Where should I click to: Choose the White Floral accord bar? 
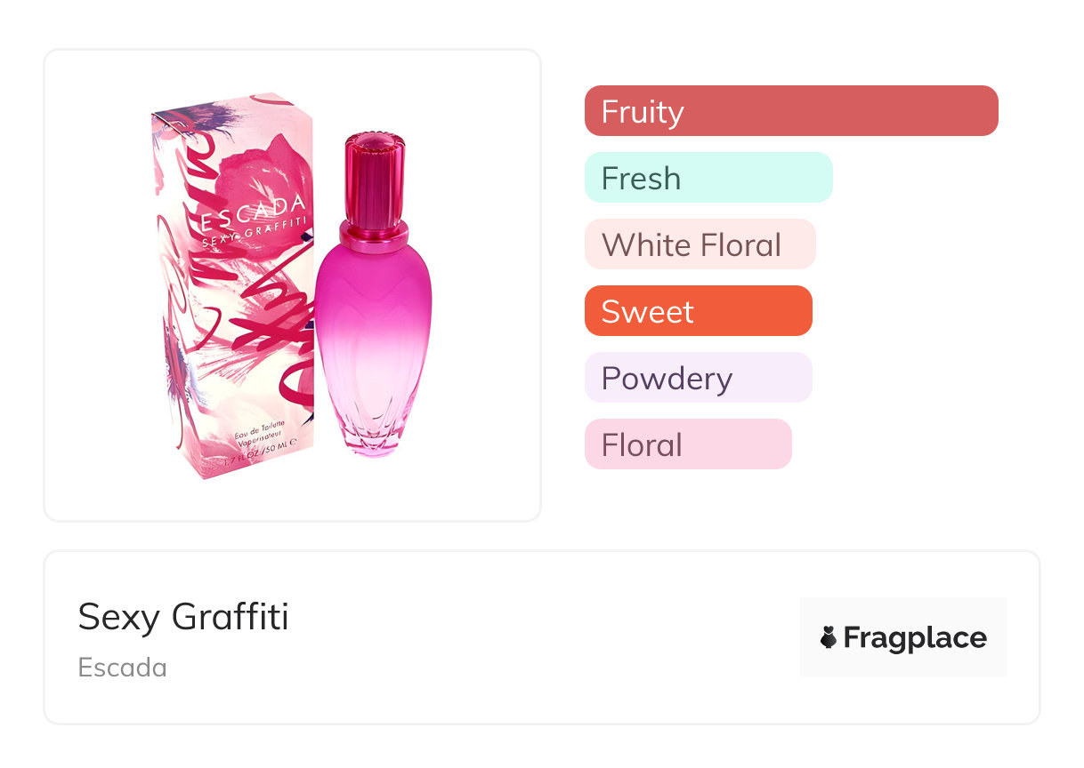coord(700,244)
